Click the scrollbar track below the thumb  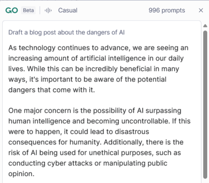pos(205,181)
